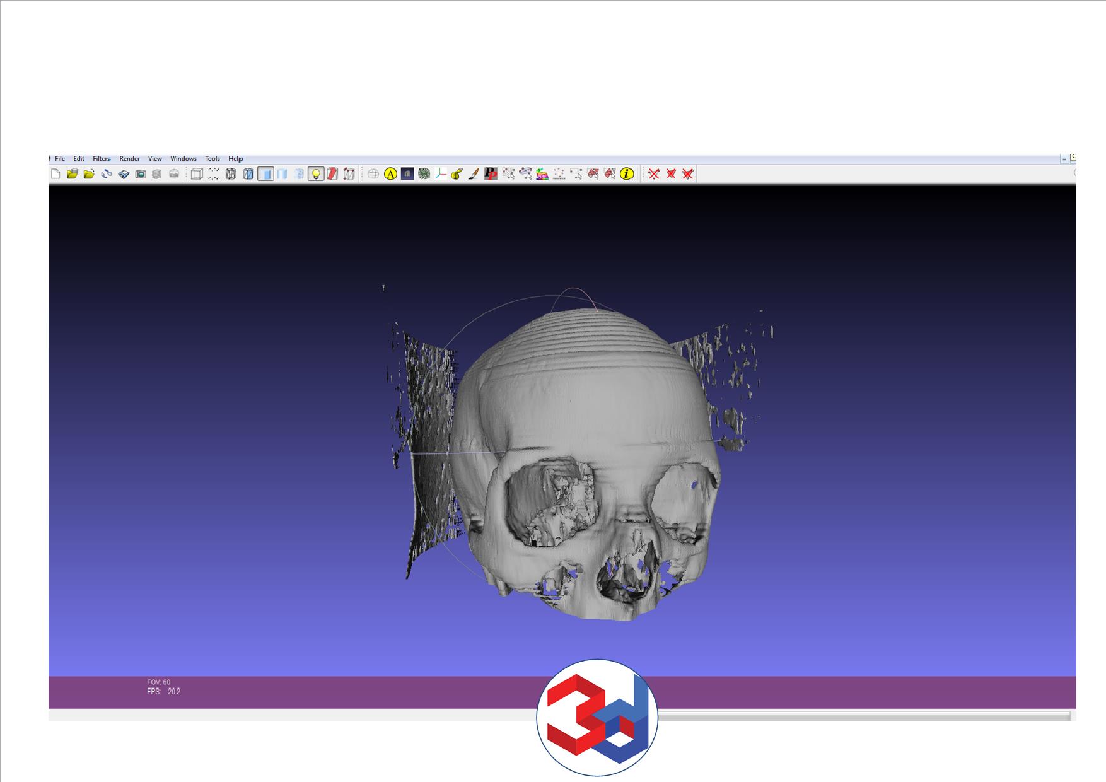
Task: Toggle the hidden lines render mode
Action: click(x=248, y=174)
